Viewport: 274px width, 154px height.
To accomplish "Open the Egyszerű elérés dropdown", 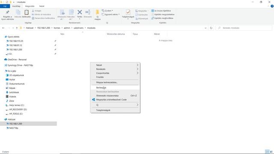I will click(111, 15).
